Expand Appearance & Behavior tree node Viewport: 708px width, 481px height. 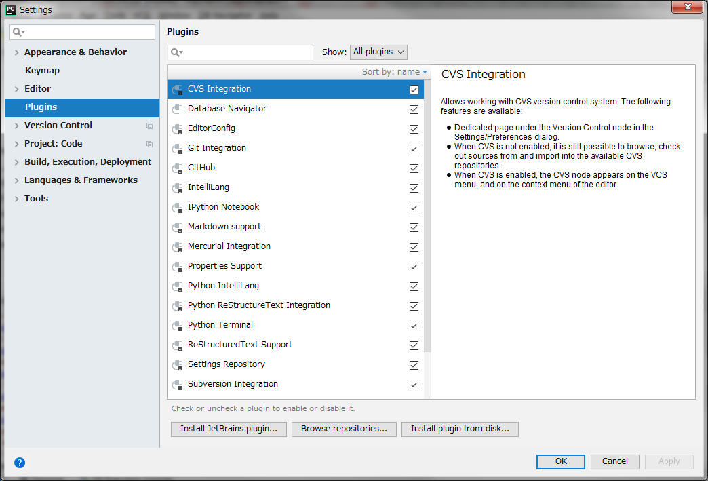(17, 52)
